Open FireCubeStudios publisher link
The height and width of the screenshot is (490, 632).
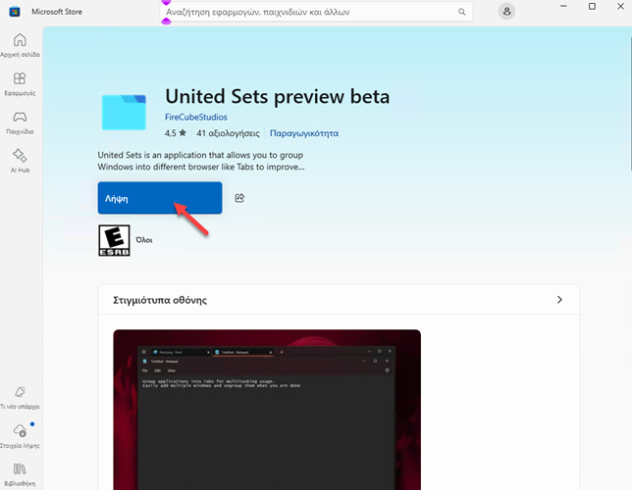(x=196, y=118)
